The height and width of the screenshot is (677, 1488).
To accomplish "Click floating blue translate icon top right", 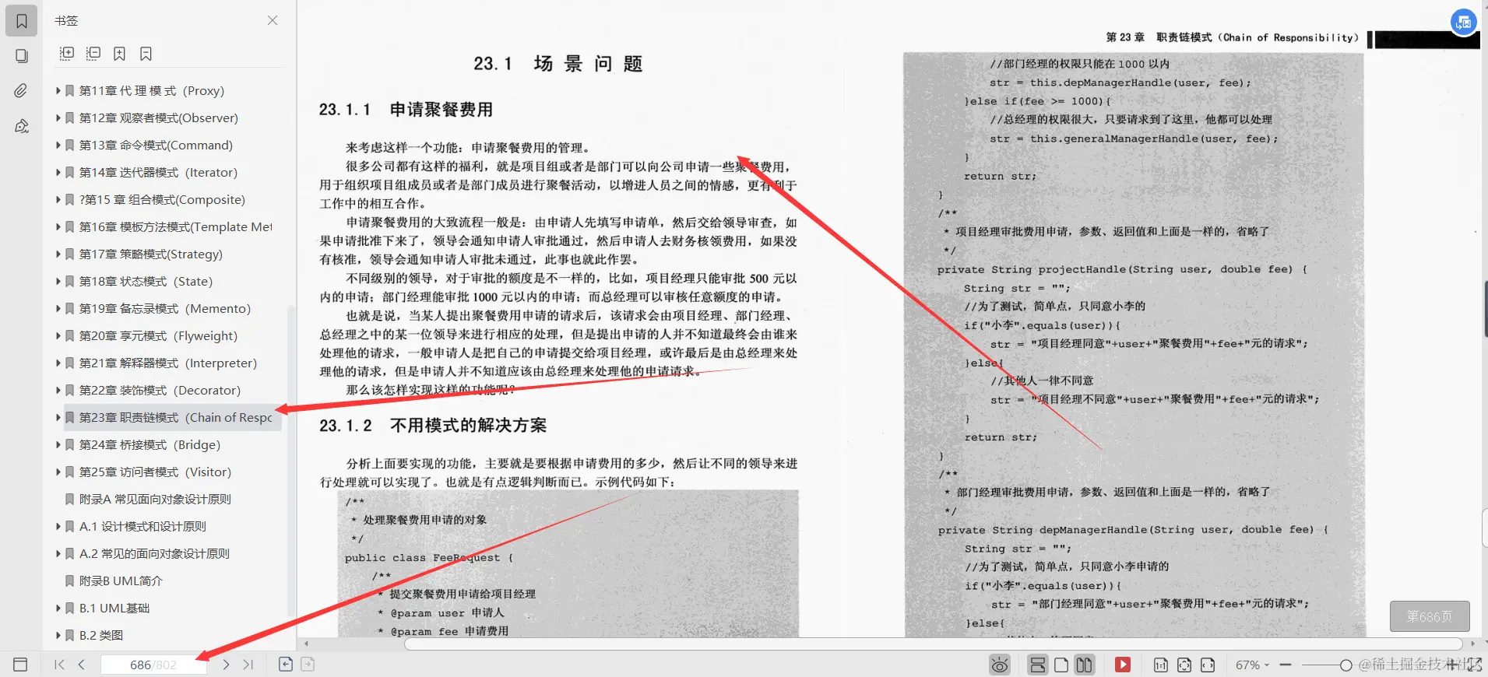I will point(1464,22).
